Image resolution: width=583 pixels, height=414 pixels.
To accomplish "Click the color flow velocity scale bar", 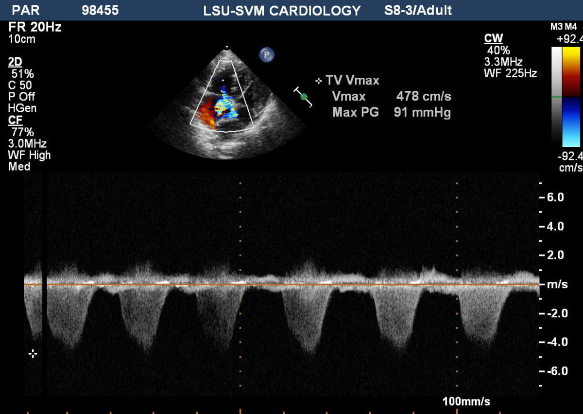I will point(571,97).
